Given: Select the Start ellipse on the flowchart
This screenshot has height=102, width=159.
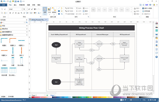Looking at the screenshot, I should tap(56, 45).
